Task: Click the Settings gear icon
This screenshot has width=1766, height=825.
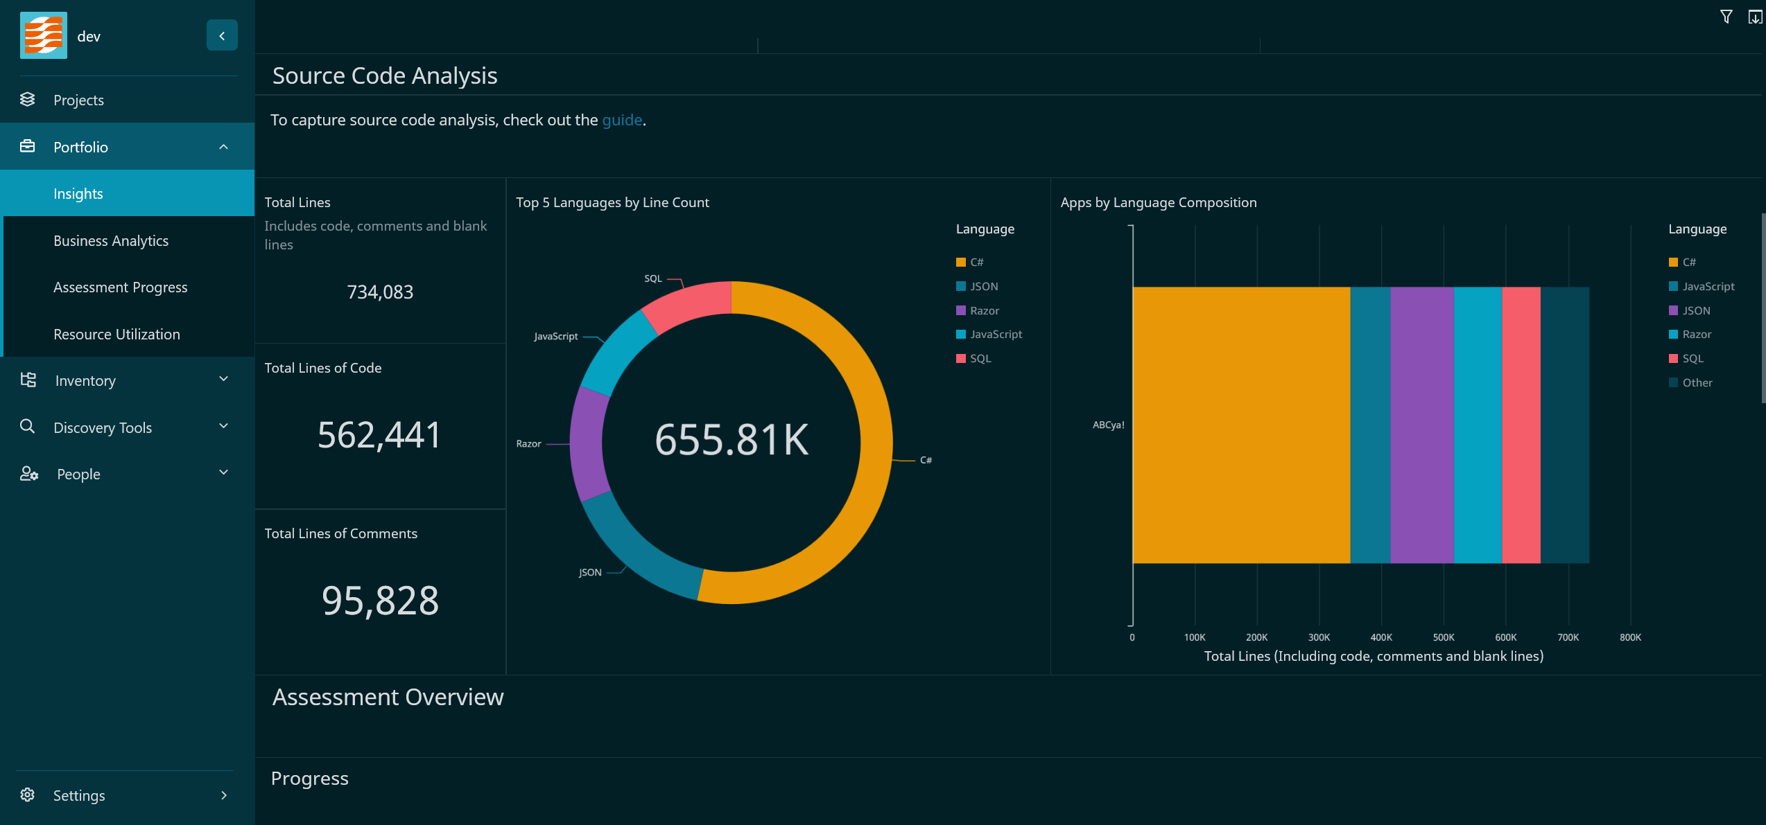Action: [x=28, y=795]
